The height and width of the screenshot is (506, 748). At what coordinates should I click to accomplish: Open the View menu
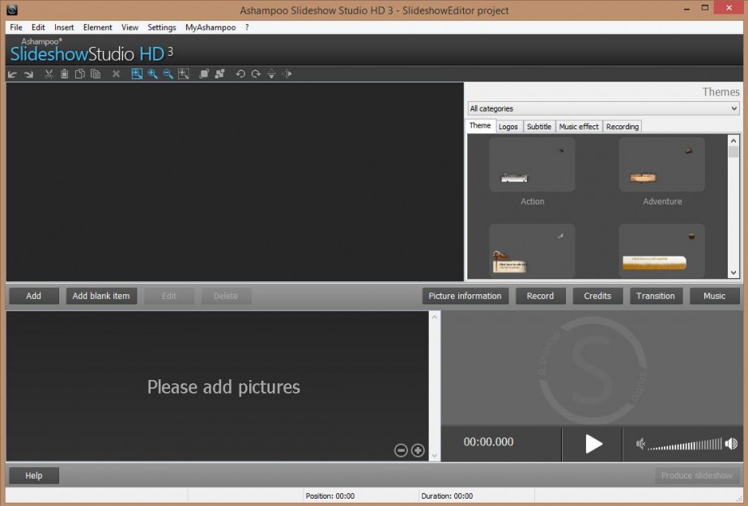point(130,27)
